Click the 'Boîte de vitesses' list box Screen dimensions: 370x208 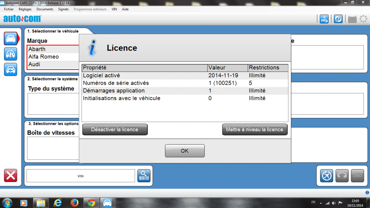(53, 148)
